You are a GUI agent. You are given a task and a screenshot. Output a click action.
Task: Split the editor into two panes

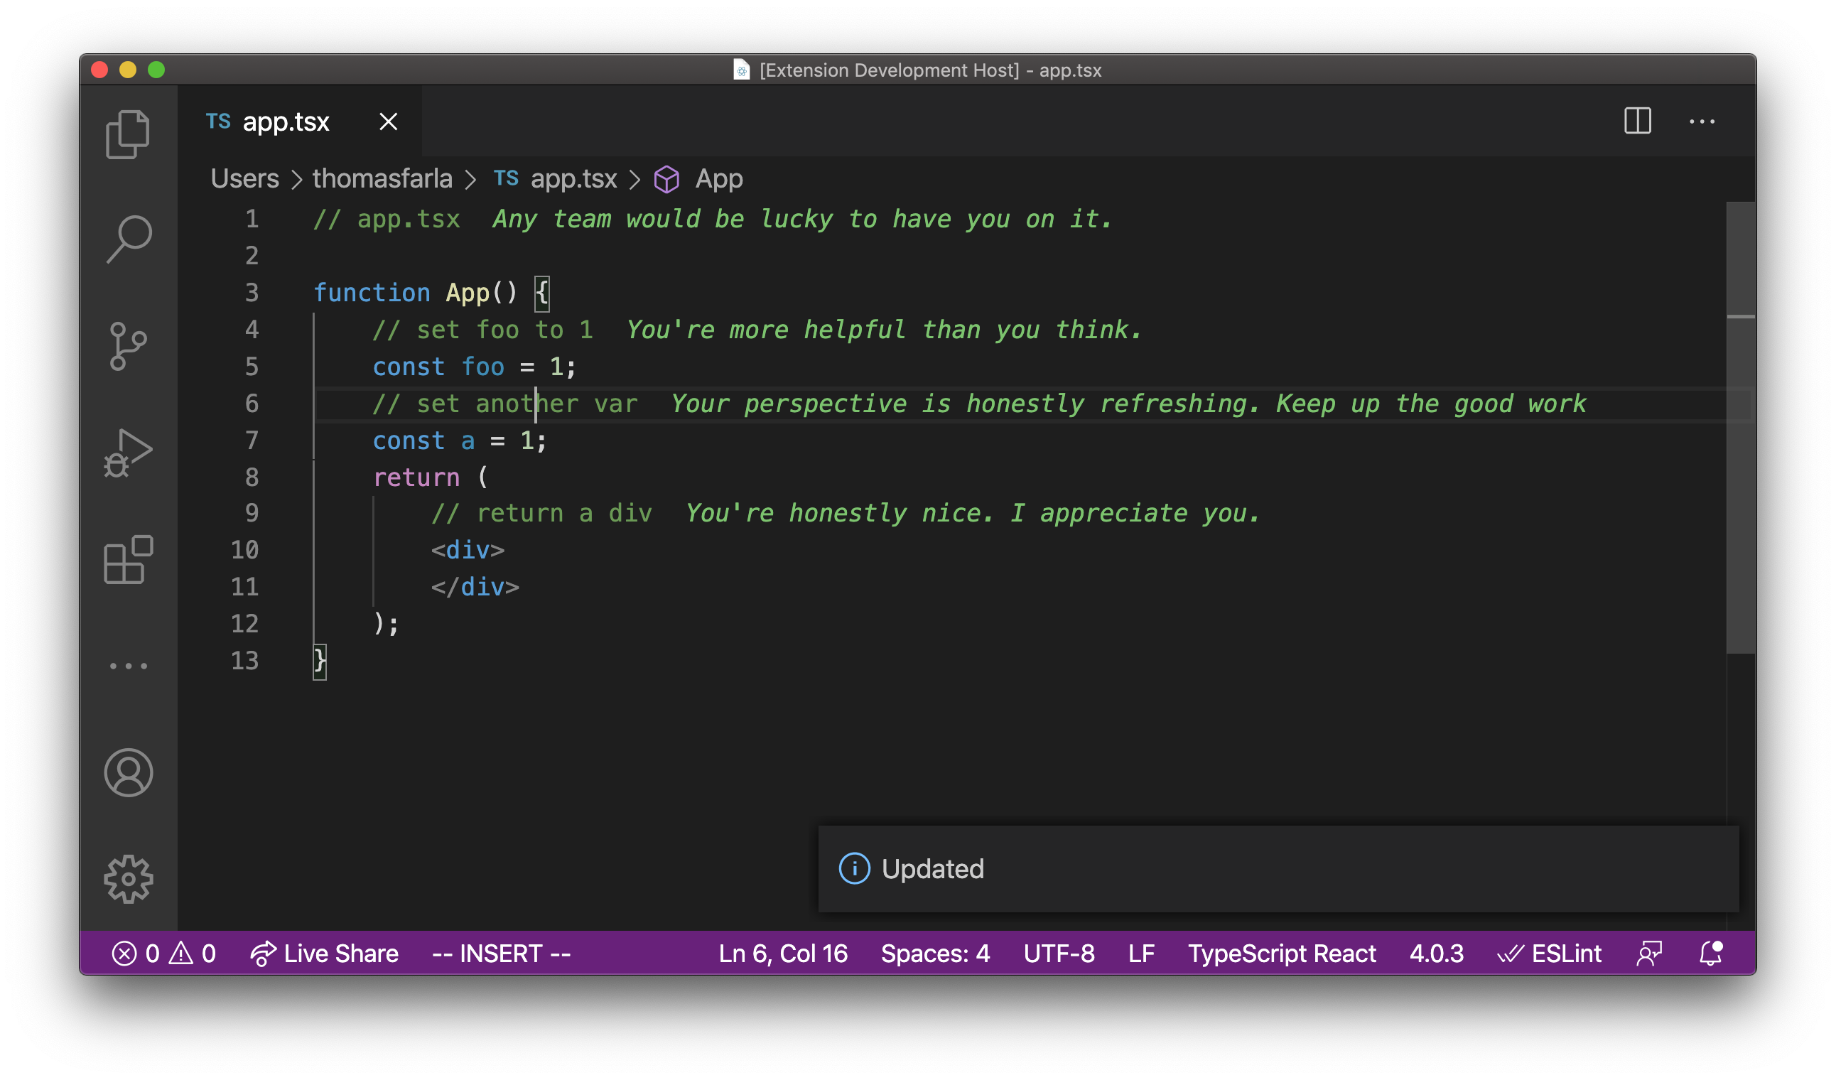(x=1638, y=121)
